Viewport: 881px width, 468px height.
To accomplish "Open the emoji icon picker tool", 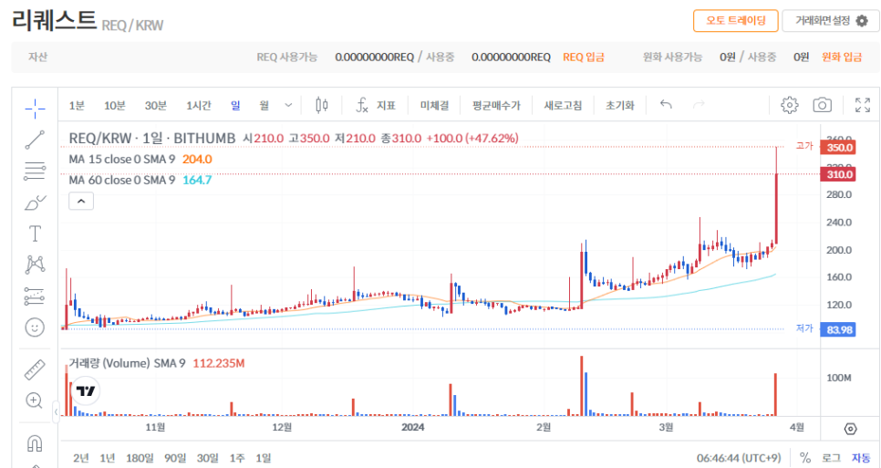I will pyautogui.click(x=35, y=327).
